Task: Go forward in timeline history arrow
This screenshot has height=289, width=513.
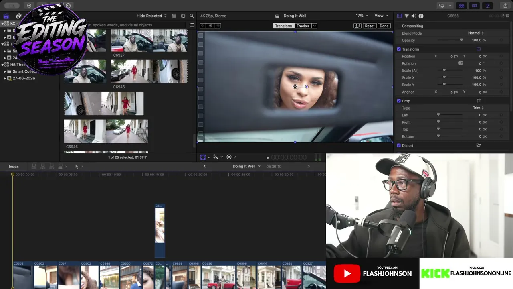Action: pyautogui.click(x=309, y=166)
